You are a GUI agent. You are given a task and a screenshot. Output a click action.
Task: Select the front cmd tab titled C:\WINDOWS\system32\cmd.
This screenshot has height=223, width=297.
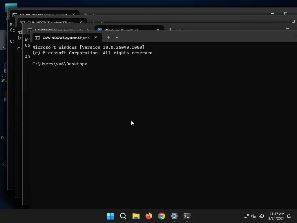tap(67, 37)
